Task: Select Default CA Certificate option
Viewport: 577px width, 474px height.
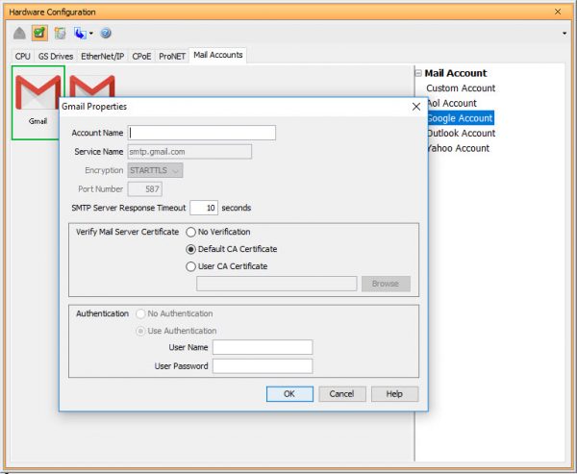Action: tap(191, 249)
